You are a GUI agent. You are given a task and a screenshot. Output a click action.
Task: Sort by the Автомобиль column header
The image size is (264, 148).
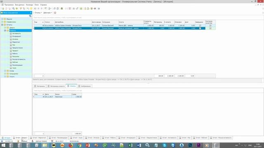[73, 22]
